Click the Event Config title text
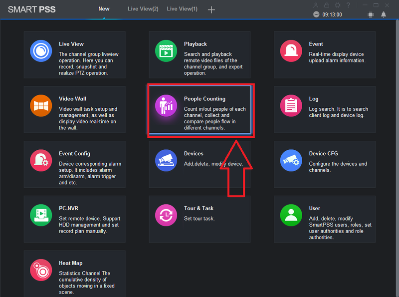The image size is (399, 297). [74, 154]
